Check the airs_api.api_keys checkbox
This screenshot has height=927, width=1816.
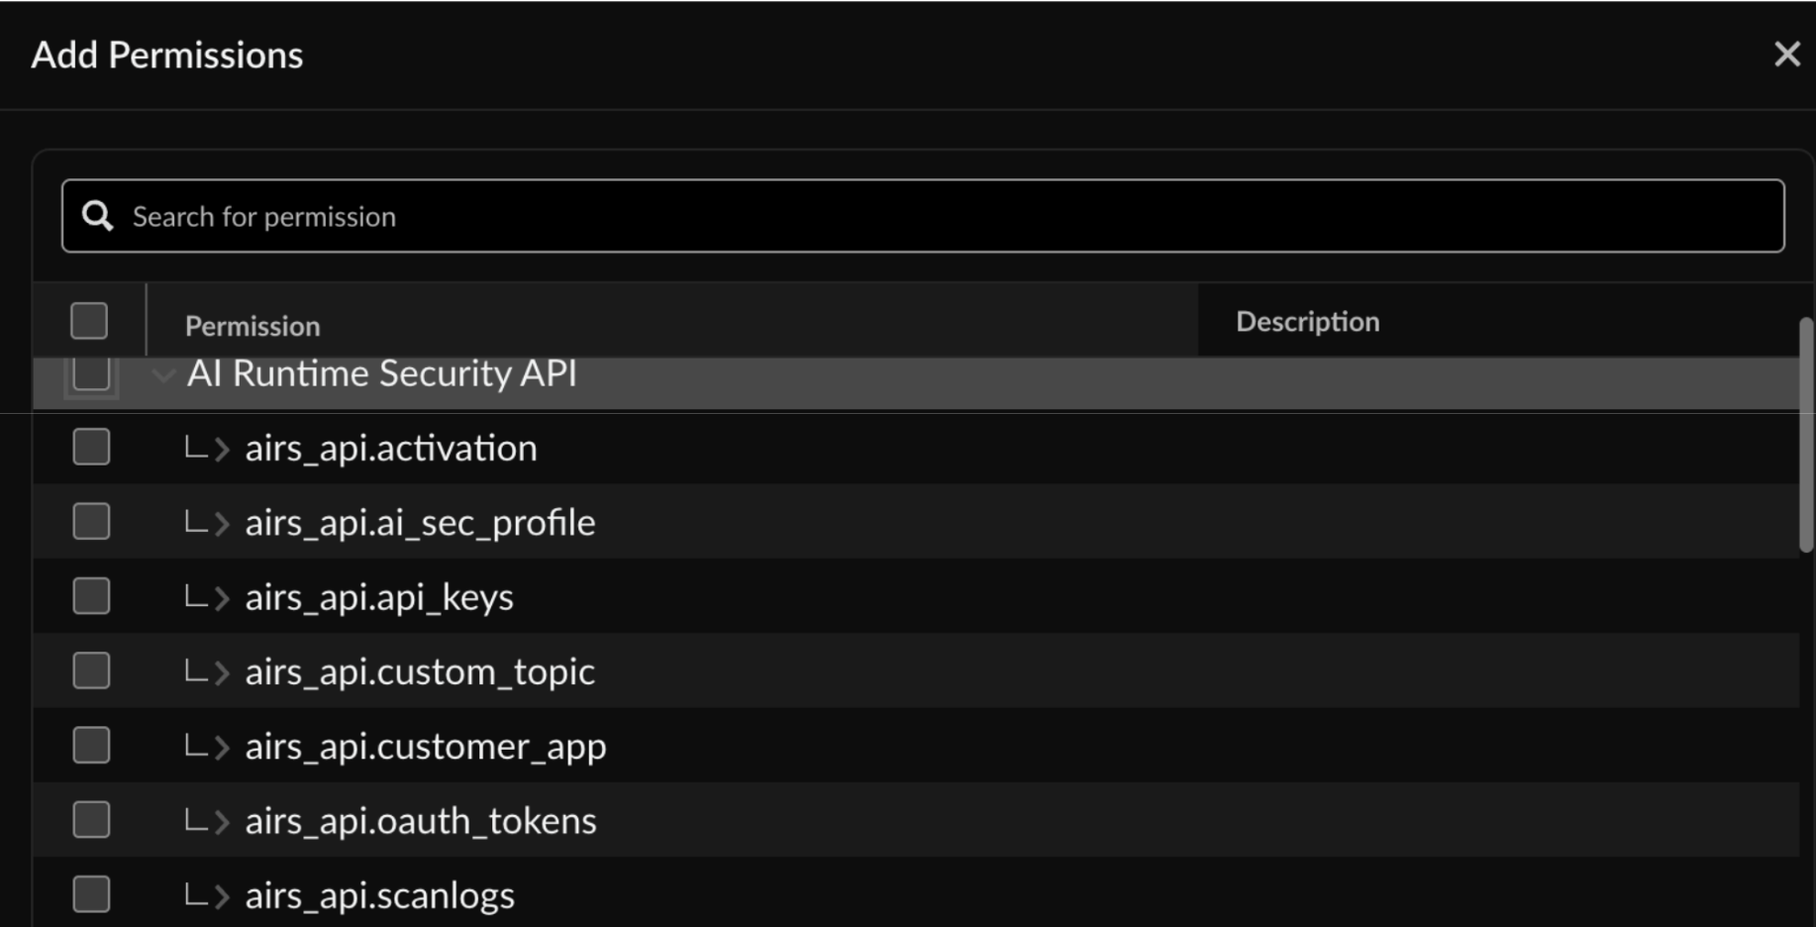pos(90,595)
